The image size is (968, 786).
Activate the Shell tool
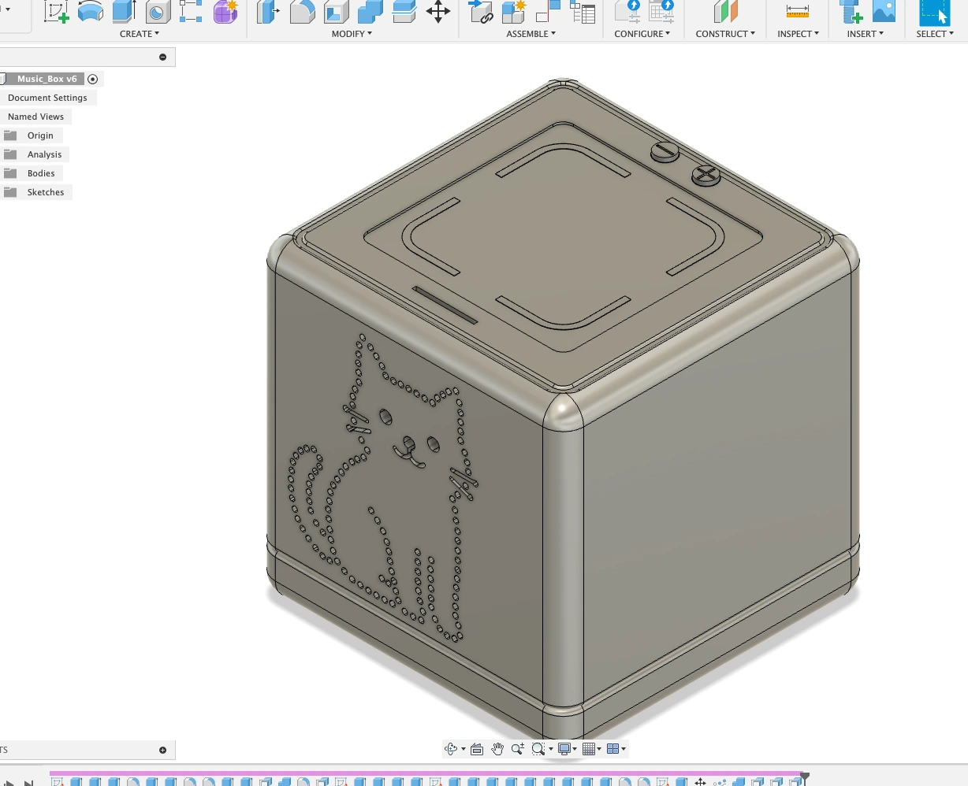coord(337,12)
